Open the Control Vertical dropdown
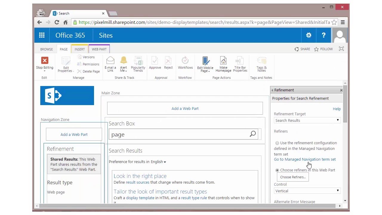The height and width of the screenshot is (215, 382). pyautogui.click(x=307, y=191)
